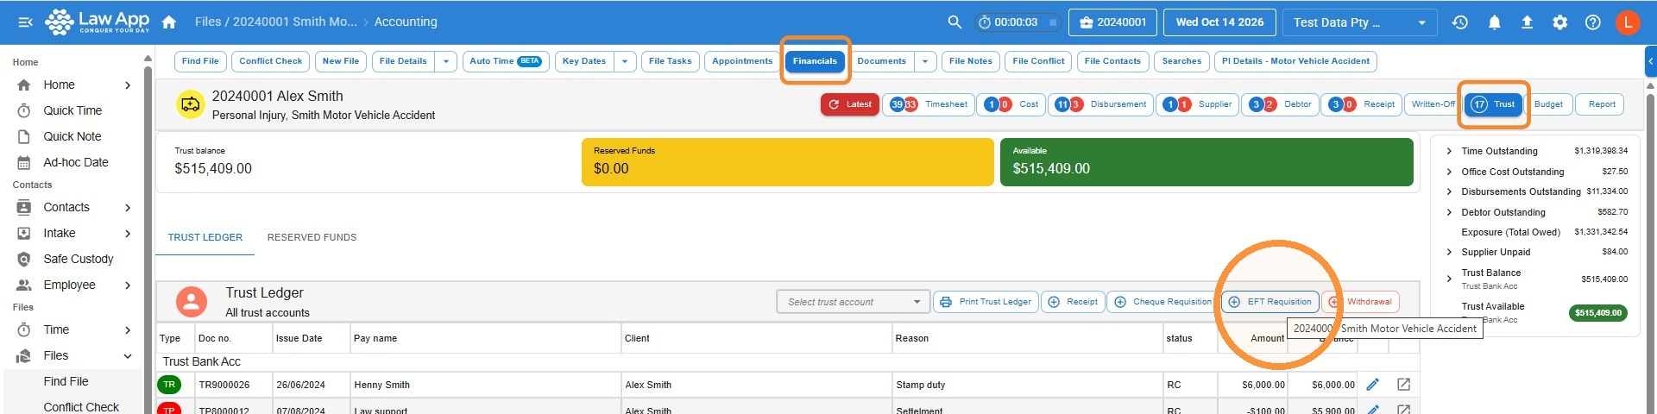Open Ad-hoc Date in the sidebar
Screen dimensions: 1657x414
click(76, 162)
